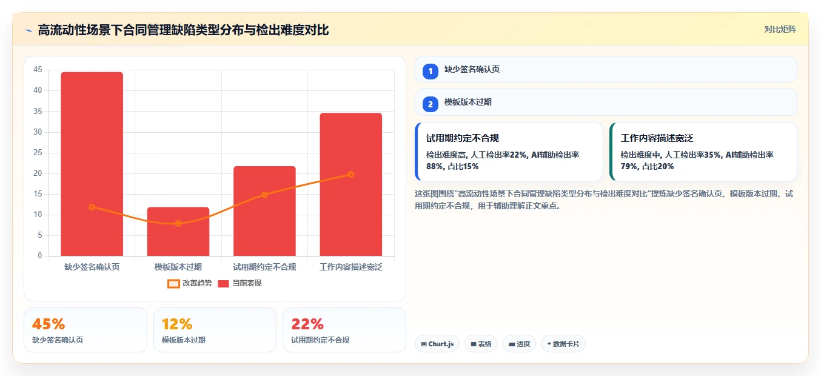Viewport: 821px width, 376px height.
Task: Click the 对比矩阵 label in the header
Action: click(780, 29)
